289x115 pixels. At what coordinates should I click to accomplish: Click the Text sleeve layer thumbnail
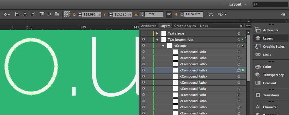[164, 33]
